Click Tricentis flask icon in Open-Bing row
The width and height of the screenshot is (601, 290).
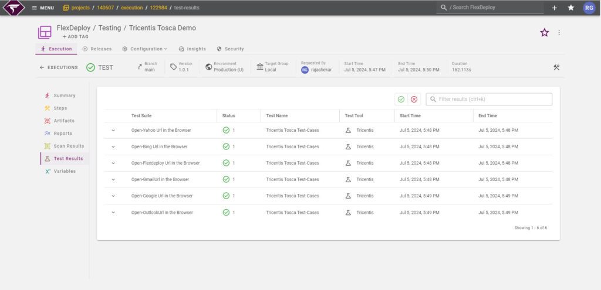coord(348,146)
